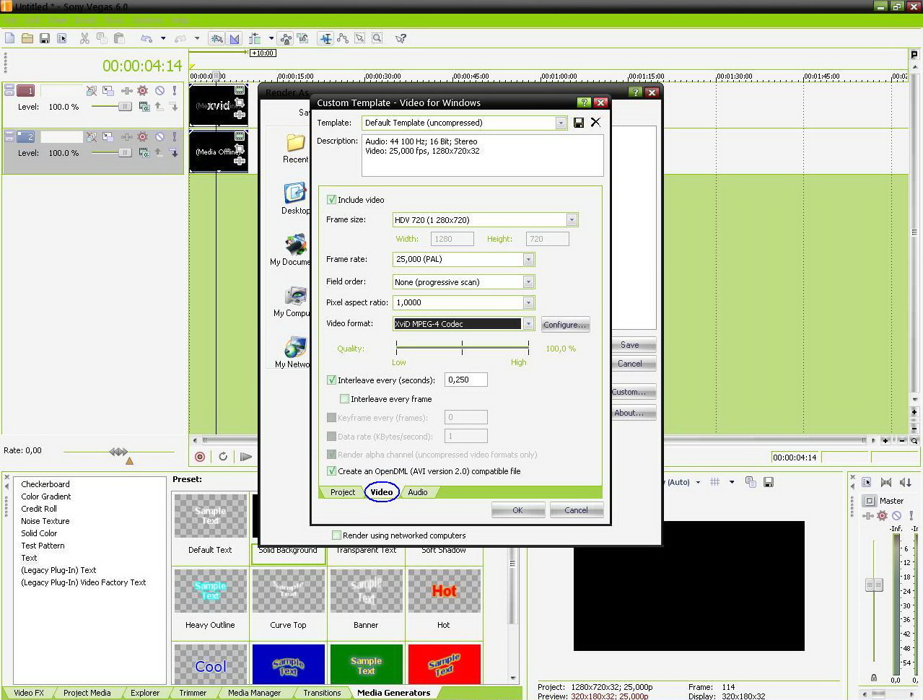Switch to the Project tab in template dialog

click(x=343, y=492)
